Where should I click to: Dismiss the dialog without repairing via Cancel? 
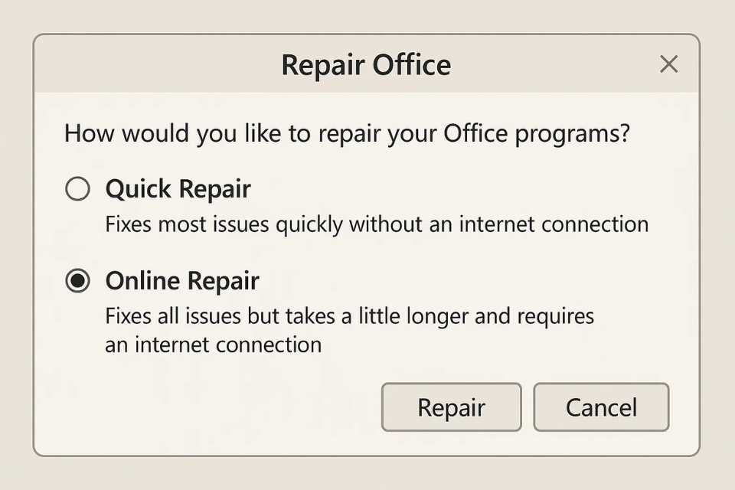(x=601, y=407)
